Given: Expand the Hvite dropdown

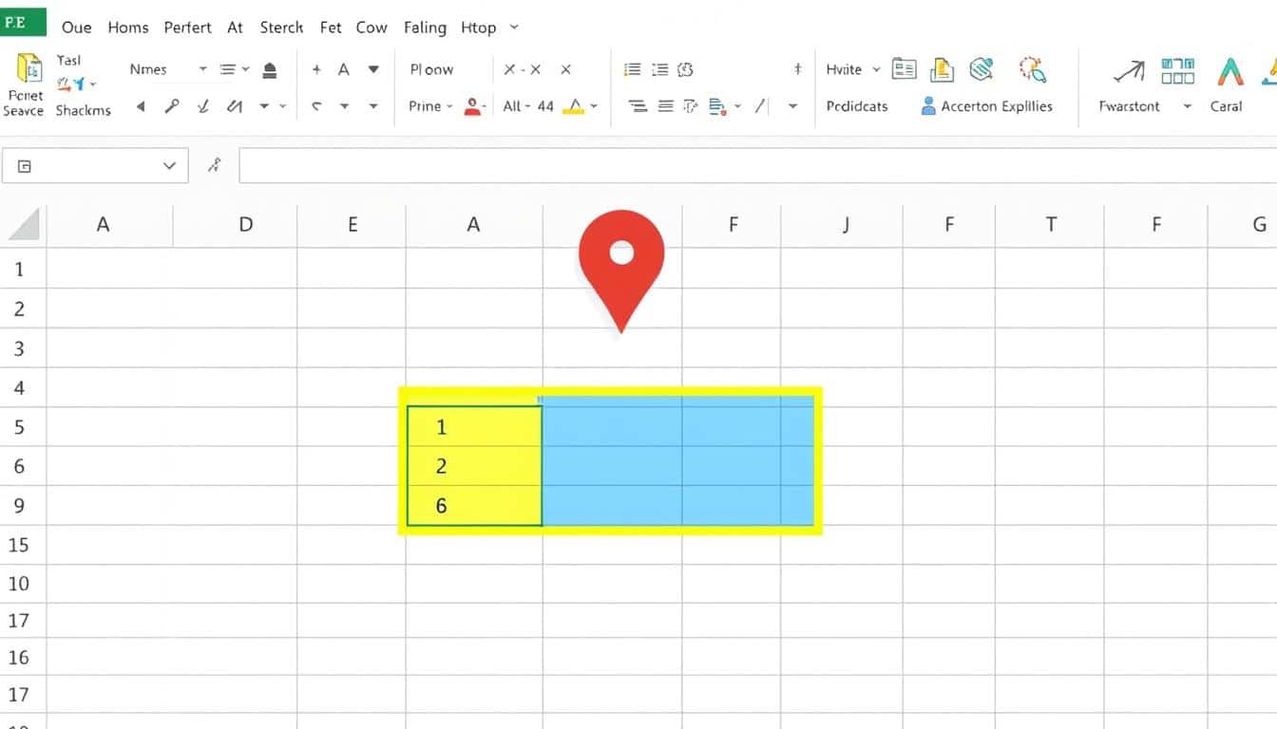Looking at the screenshot, I should point(875,69).
